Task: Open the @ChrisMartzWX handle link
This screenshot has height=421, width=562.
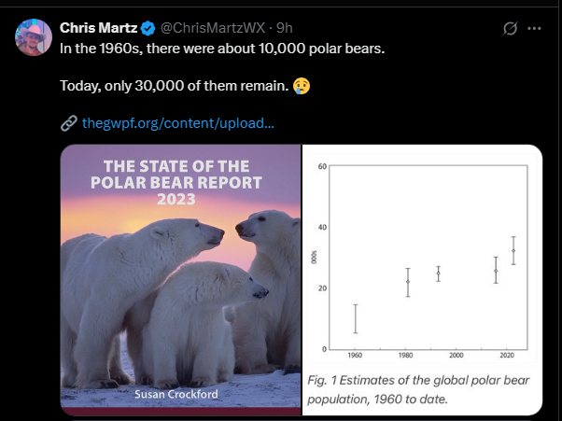Action: coord(213,28)
